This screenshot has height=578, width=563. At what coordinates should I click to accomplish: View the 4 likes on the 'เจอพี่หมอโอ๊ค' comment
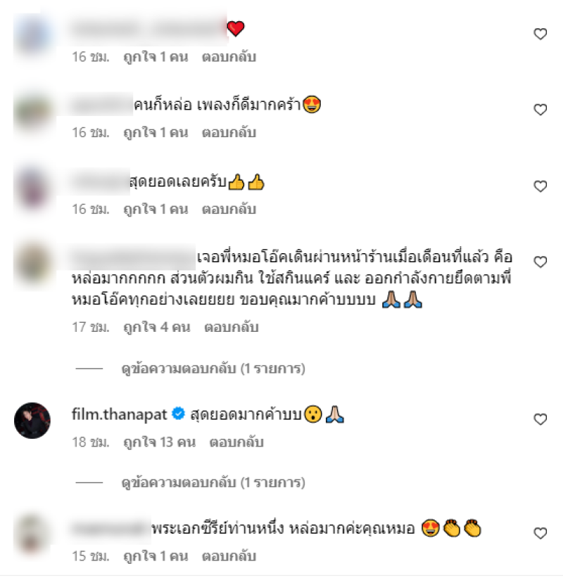pyautogui.click(x=157, y=328)
